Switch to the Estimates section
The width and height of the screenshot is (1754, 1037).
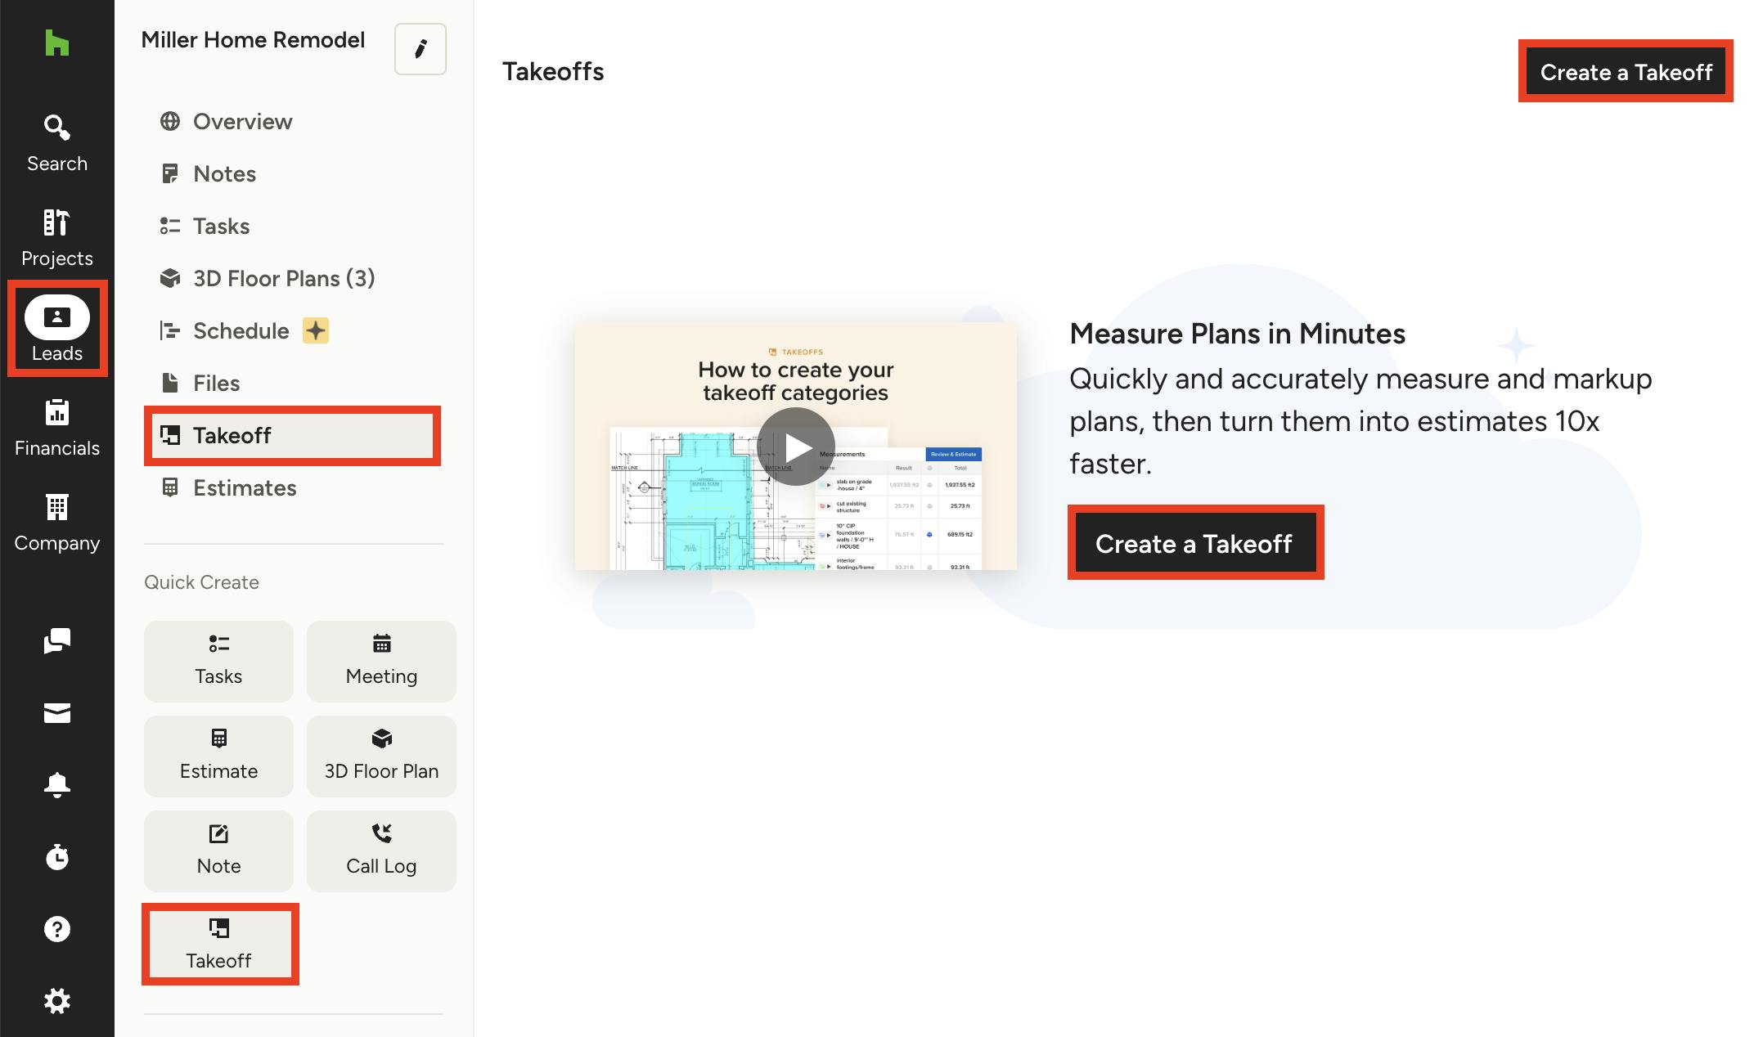[x=245, y=487]
